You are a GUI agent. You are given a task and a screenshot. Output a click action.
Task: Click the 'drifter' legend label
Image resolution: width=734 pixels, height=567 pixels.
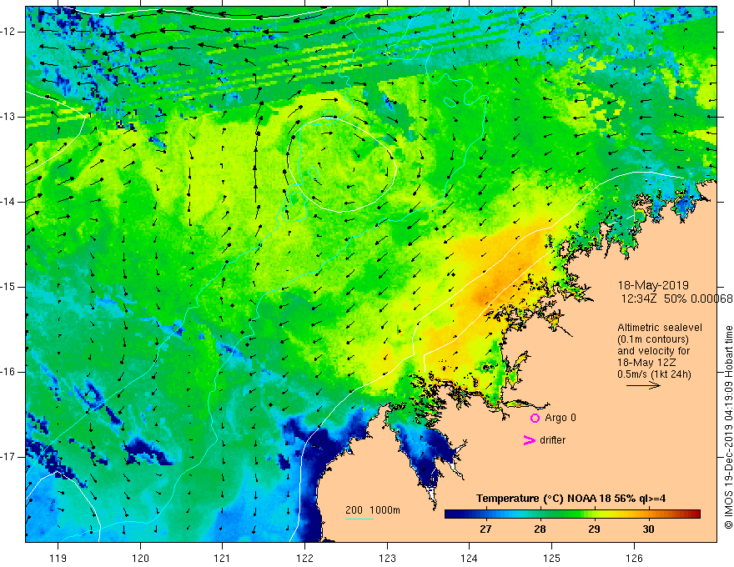coord(552,440)
